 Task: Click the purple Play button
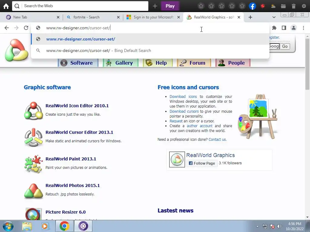(x=170, y=6)
